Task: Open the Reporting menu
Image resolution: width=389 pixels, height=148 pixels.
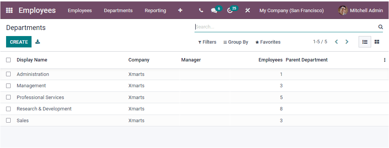Action: point(155,10)
